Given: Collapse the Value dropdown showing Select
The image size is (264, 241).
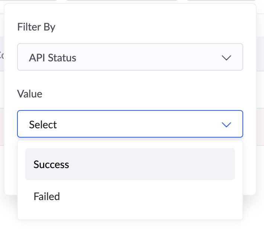Looking at the screenshot, I should coord(130,124).
